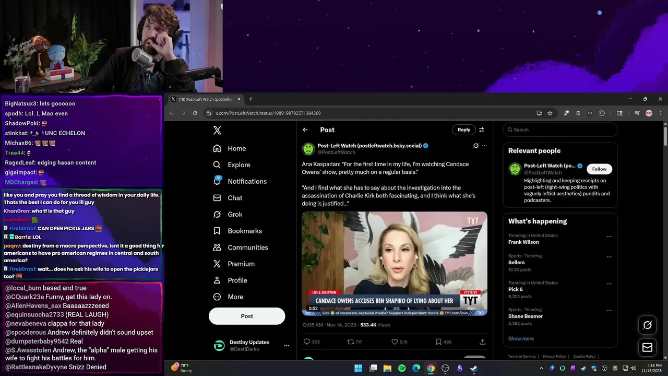
Task: Open the Privacy Policy link
Action: (554, 357)
